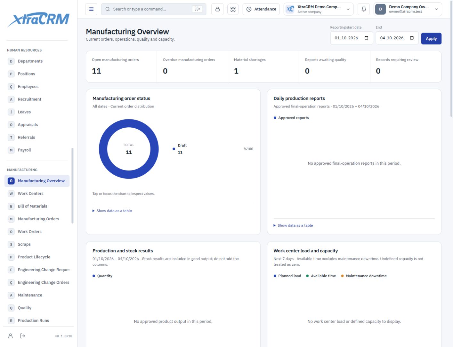Click the user profile icon at sidebar bottom

(x=11, y=336)
